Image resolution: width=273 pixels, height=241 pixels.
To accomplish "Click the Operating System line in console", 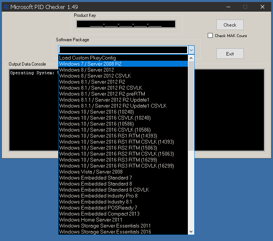I will 34,73.
